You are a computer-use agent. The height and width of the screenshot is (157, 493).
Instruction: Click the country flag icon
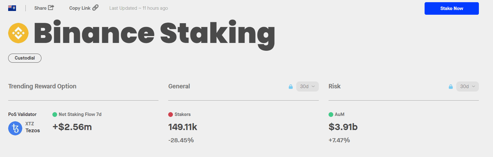tap(12, 8)
